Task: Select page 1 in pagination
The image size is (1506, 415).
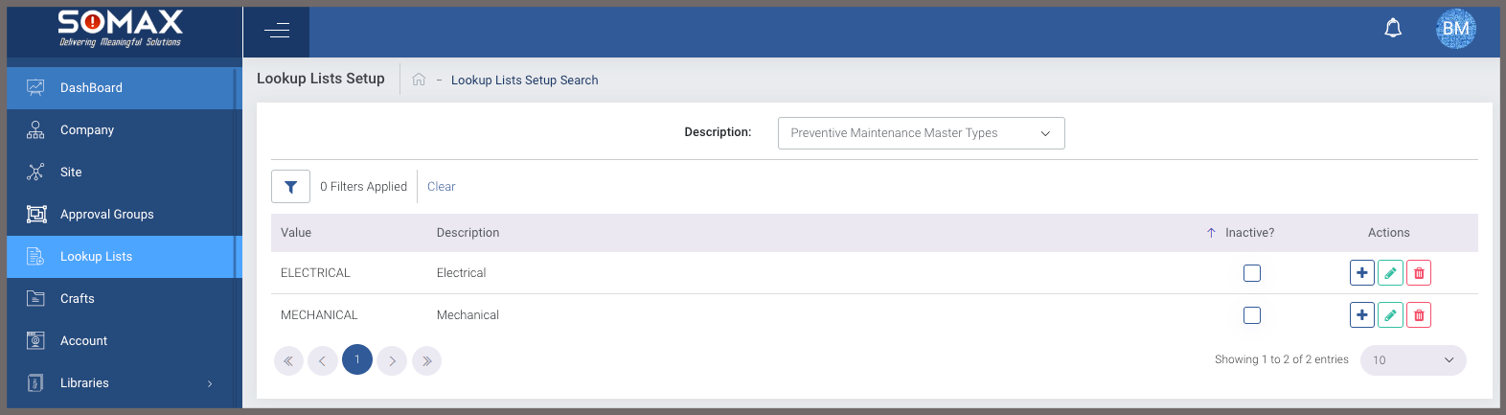Action: pyautogui.click(x=357, y=359)
